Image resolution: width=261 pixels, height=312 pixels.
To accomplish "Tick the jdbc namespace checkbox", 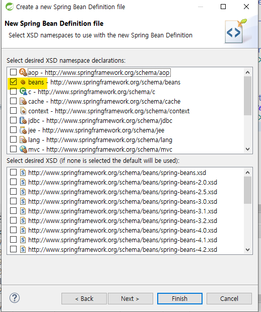I will (x=13, y=120).
